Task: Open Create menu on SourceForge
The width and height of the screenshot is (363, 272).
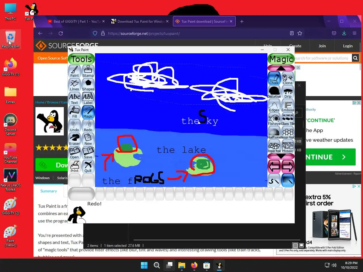Action: [x=295, y=46]
